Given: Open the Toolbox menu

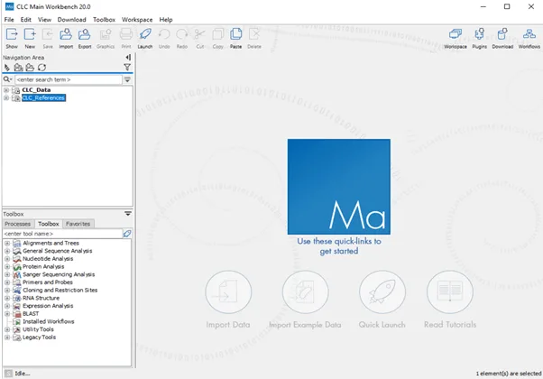Looking at the screenshot, I should pos(104,20).
